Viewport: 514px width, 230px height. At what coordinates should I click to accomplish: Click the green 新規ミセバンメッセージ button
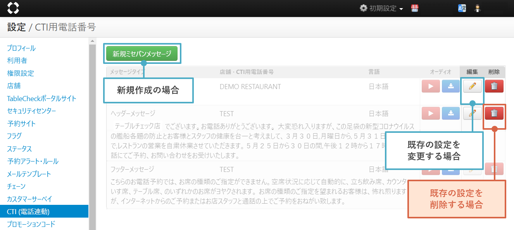point(142,54)
